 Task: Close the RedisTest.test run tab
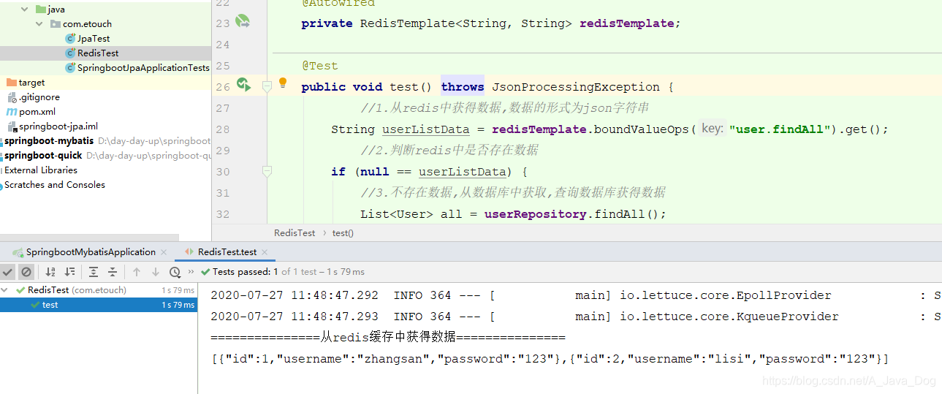[x=265, y=252]
